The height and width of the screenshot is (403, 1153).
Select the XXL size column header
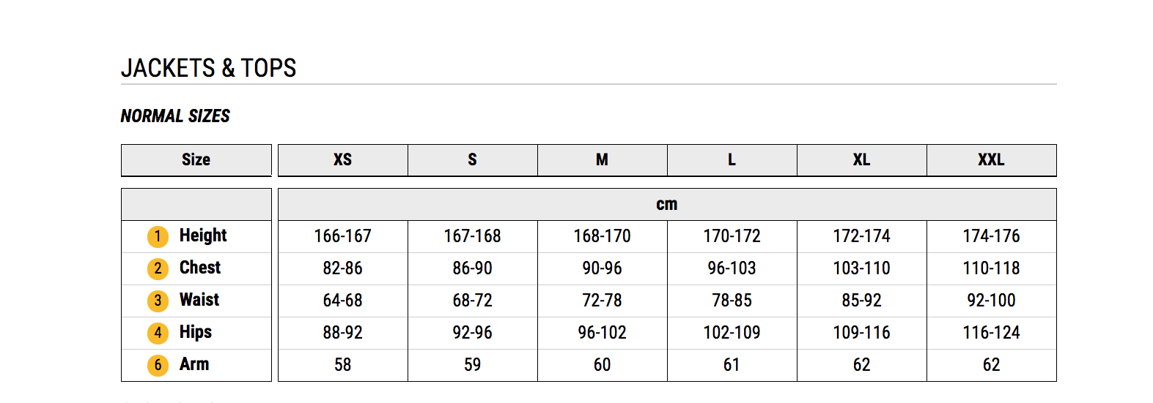[x=992, y=160]
